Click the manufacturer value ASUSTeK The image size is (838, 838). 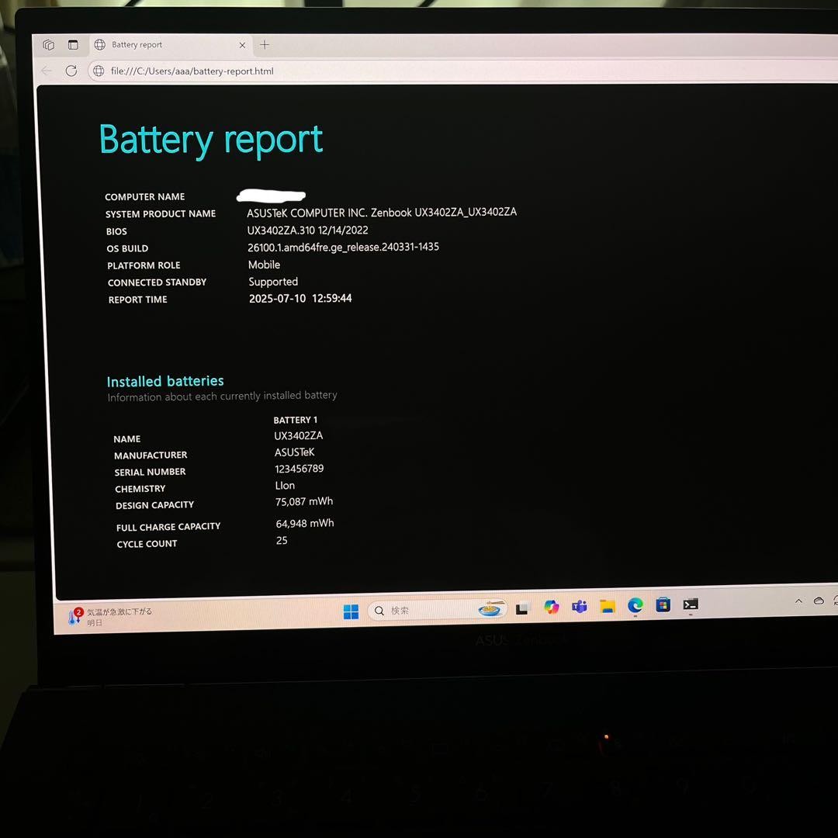click(295, 452)
